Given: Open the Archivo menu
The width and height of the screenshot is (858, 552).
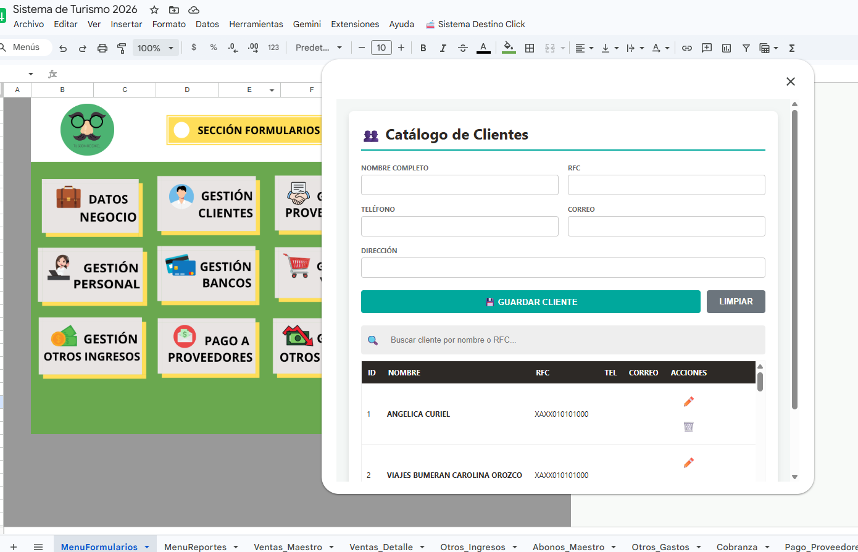Looking at the screenshot, I should click(28, 24).
